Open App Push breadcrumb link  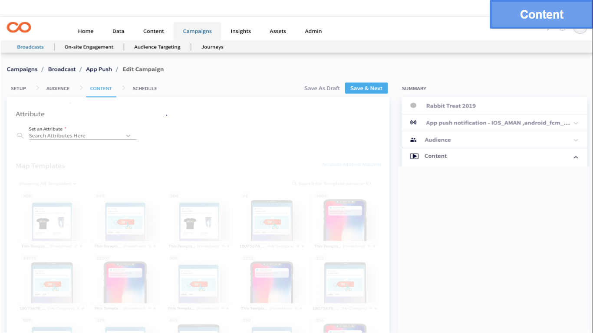(x=99, y=69)
